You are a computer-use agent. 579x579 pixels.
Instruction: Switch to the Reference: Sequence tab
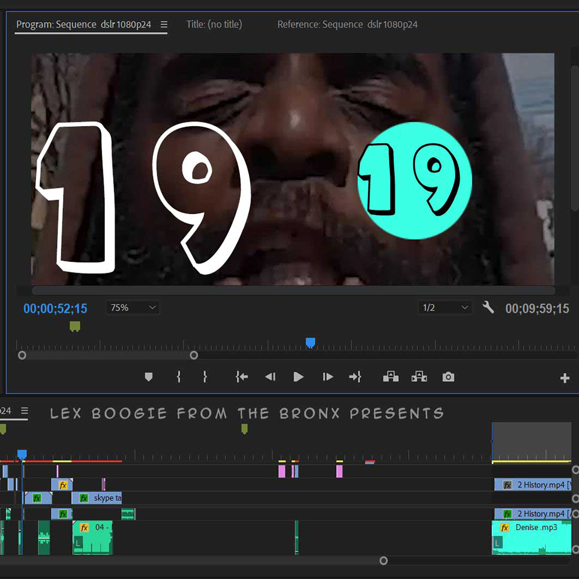(x=347, y=24)
